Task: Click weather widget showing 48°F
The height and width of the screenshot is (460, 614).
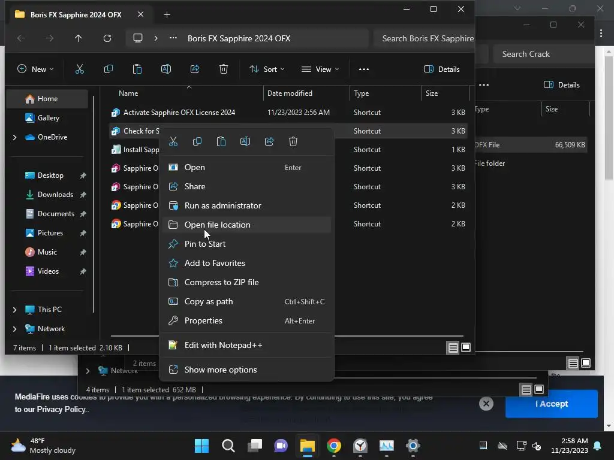Action: pos(43,446)
